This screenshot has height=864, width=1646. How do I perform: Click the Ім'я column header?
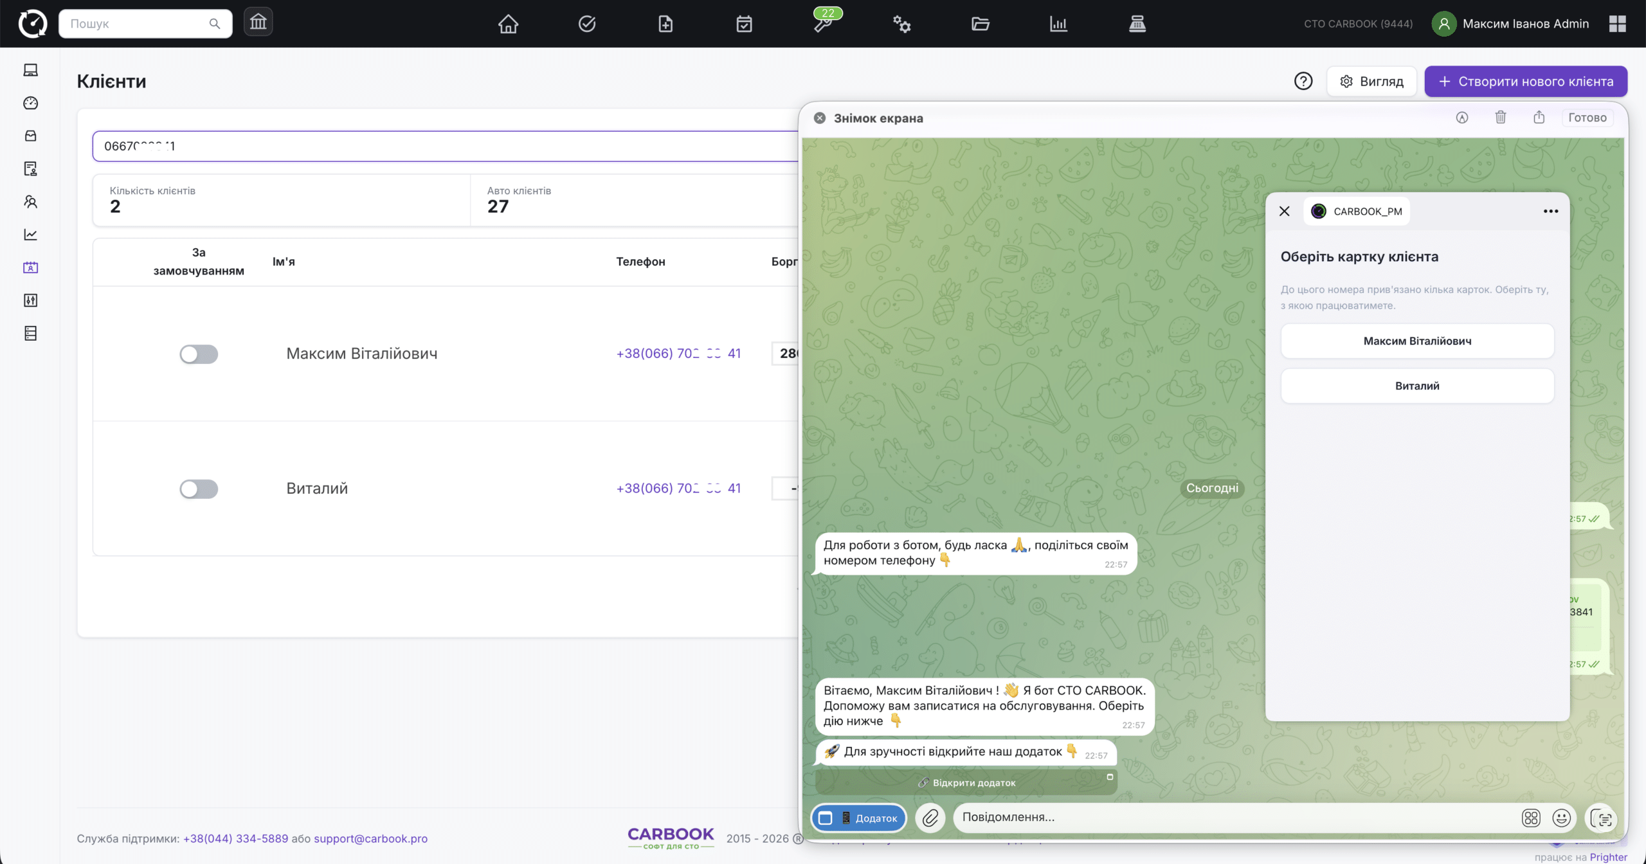click(x=284, y=262)
